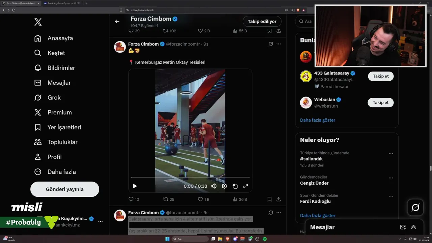
Task: Seek on the video progress bar
Action: (190, 177)
